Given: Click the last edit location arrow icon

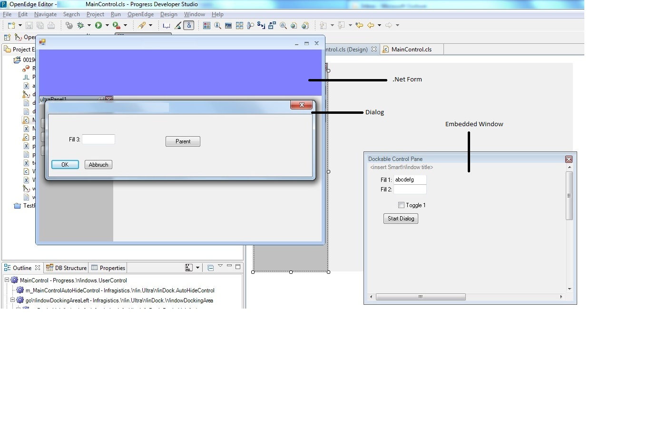Looking at the screenshot, I should point(359,25).
